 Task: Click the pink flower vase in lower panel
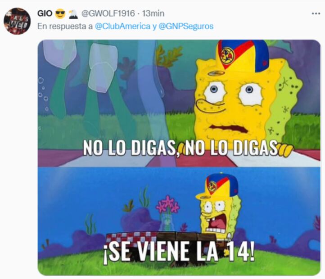167,213
